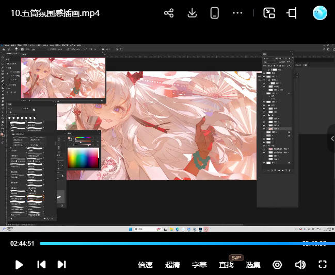Screen dimensions: 335x275
Task: Click the foreground color swatch in the toolbar
Action: [x=2, y=134]
